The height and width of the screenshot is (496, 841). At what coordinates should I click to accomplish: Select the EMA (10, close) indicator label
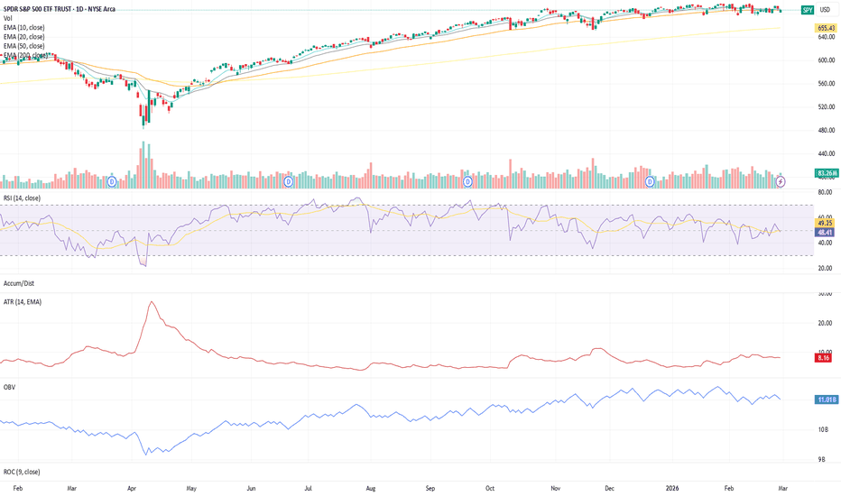pyautogui.click(x=24, y=27)
